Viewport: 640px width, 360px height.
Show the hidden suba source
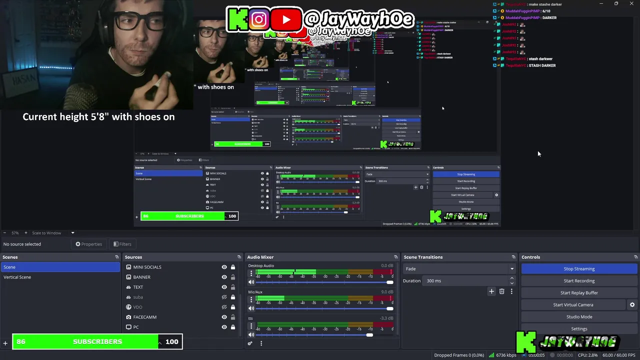(224, 297)
